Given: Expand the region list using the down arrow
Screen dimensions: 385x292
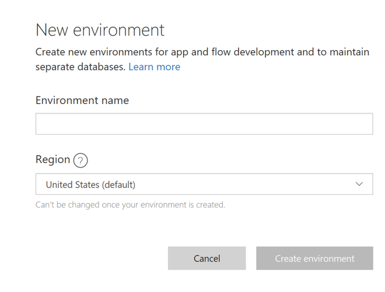Looking at the screenshot, I should click(359, 185).
